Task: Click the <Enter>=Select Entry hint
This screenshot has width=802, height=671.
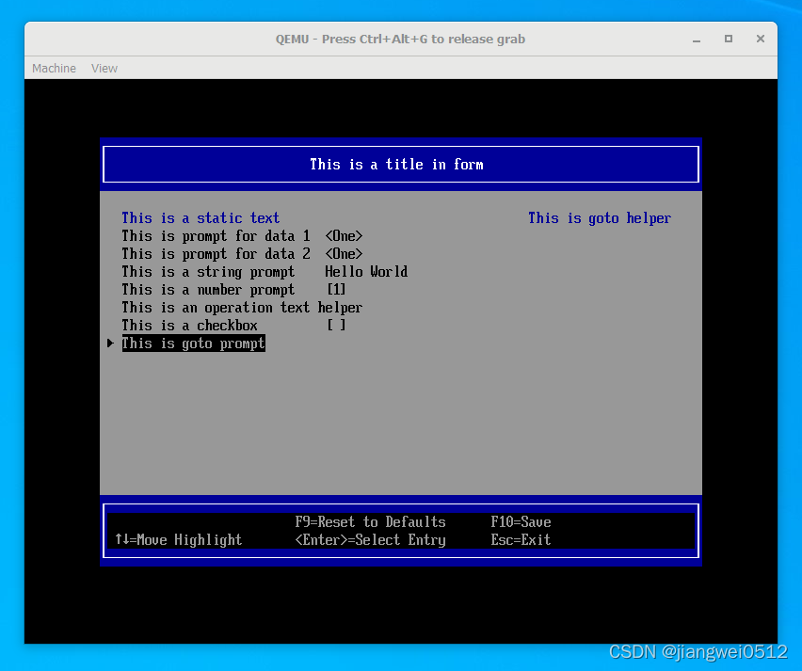Action: pyautogui.click(x=370, y=540)
